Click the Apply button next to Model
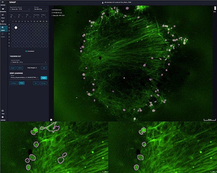 click(44, 78)
